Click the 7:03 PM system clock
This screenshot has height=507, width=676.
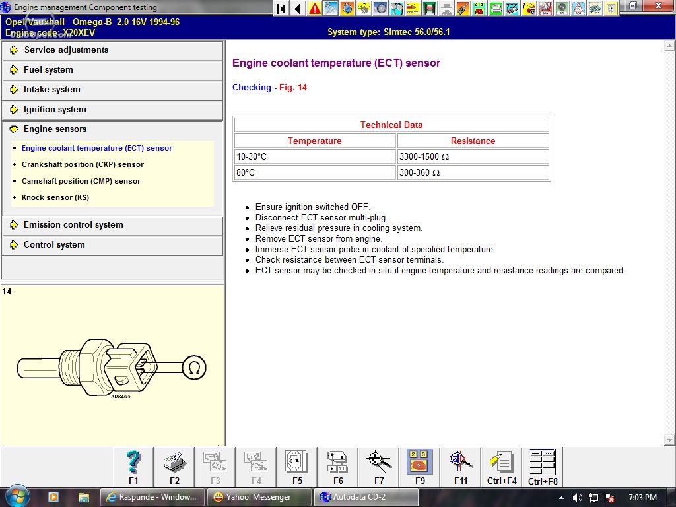click(x=643, y=498)
